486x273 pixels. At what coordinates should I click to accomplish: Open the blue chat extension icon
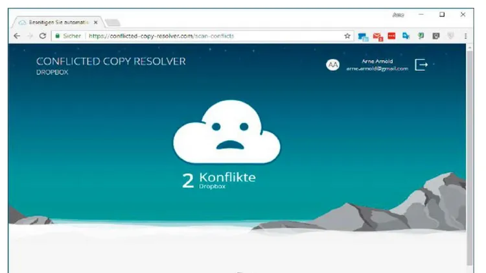[363, 36]
